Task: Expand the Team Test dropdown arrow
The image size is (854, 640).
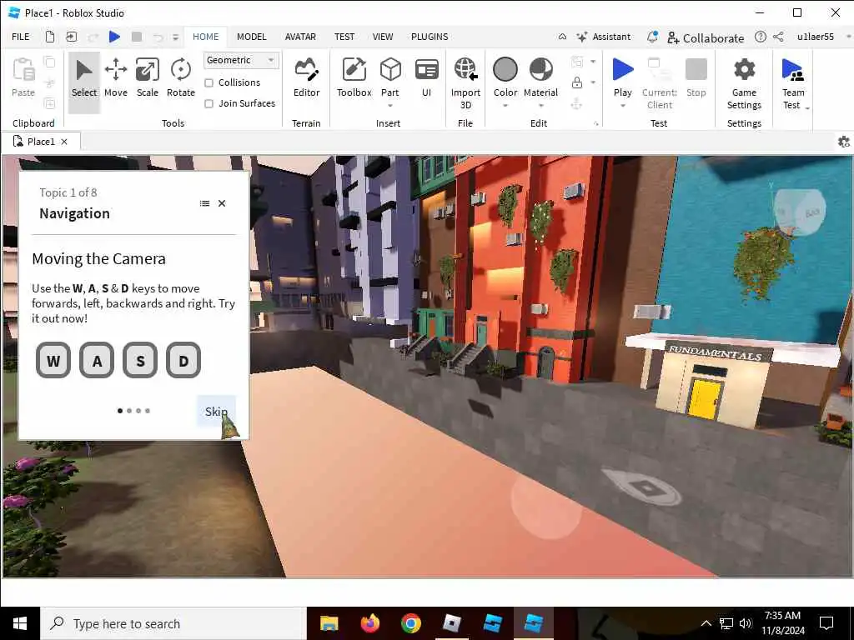Action: click(x=807, y=107)
